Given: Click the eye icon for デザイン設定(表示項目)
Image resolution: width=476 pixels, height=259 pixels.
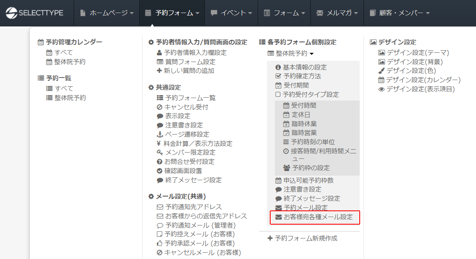Looking at the screenshot, I should (381, 89).
